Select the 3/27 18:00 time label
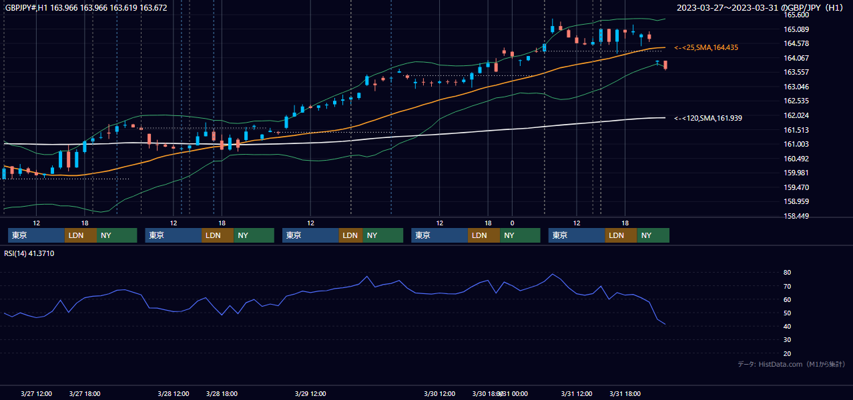This screenshot has height=400, width=853. [85, 394]
